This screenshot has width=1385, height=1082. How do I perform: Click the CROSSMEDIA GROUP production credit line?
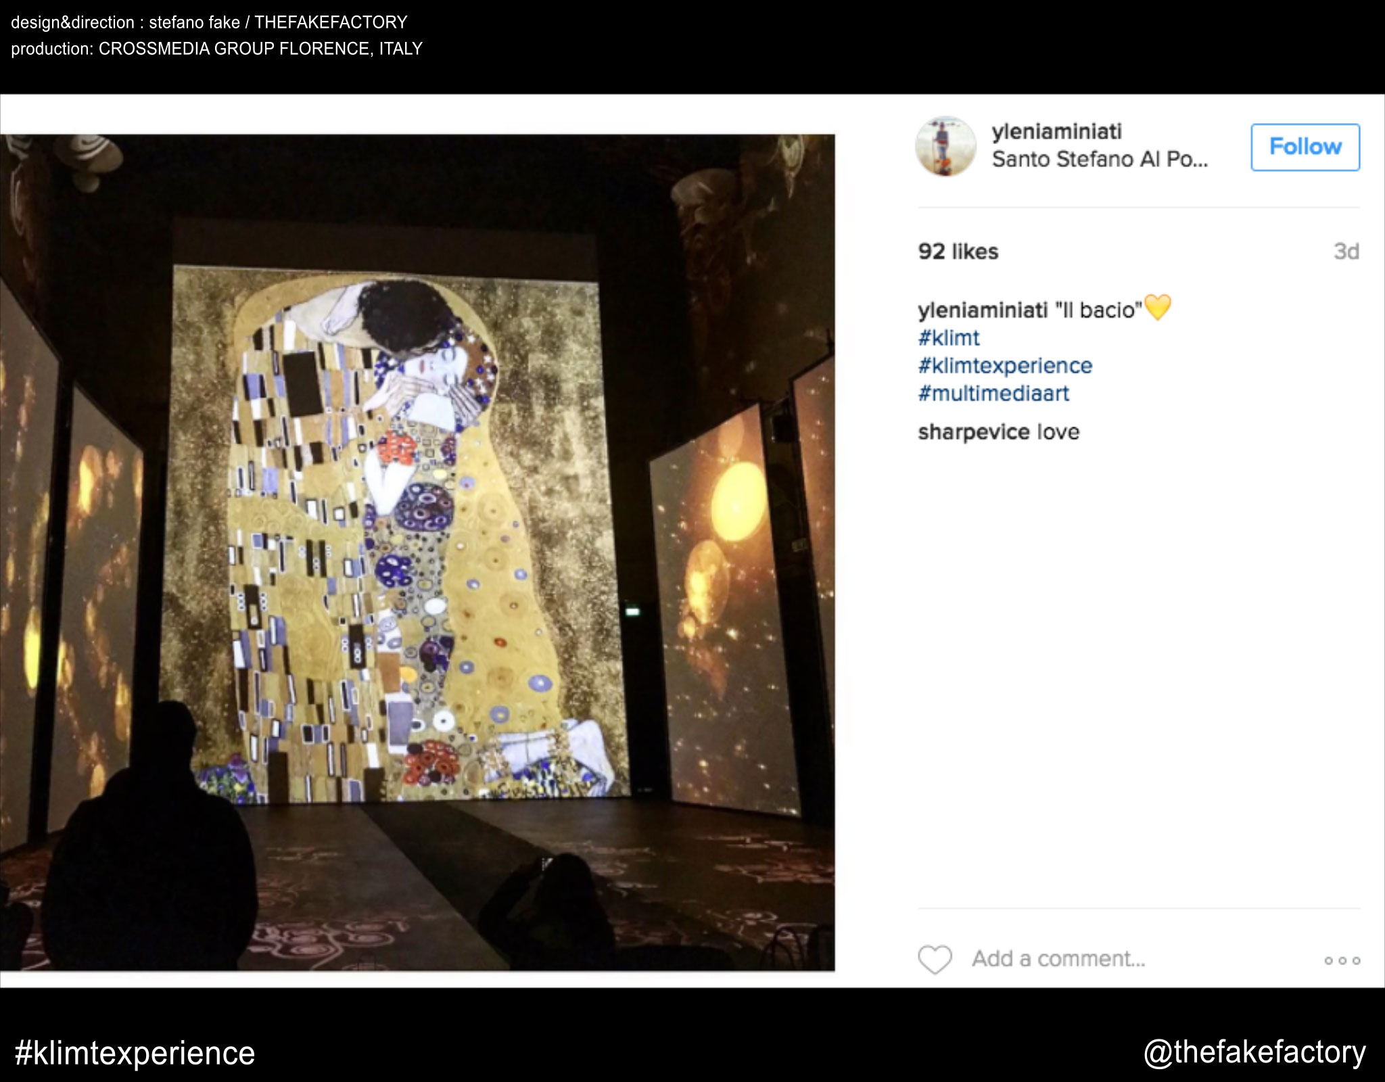[216, 49]
